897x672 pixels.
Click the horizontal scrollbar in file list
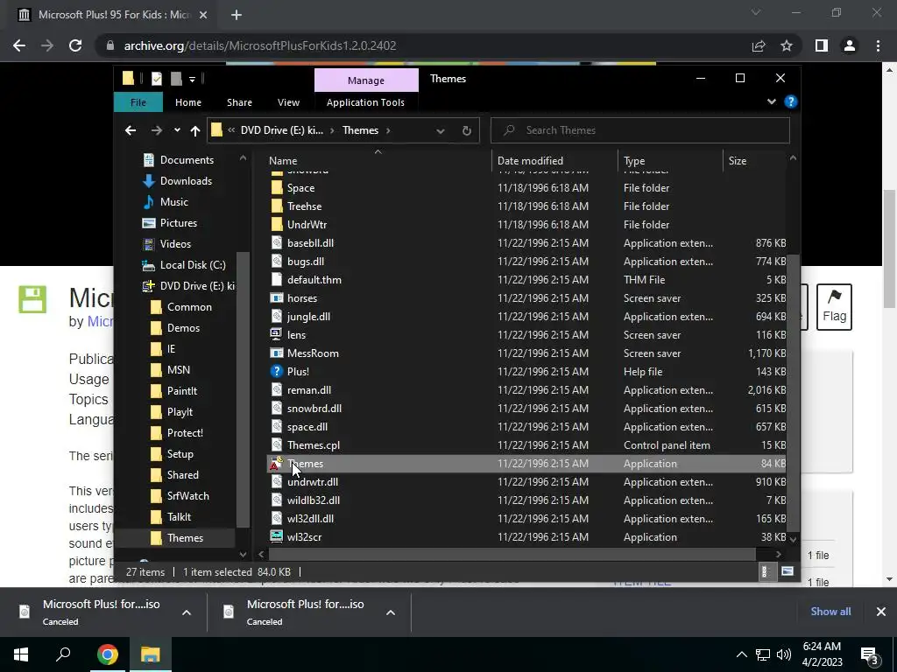(512, 554)
